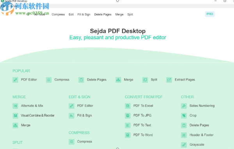
Task: Launch Extract Pages icon in Popular
Action: click(169, 80)
